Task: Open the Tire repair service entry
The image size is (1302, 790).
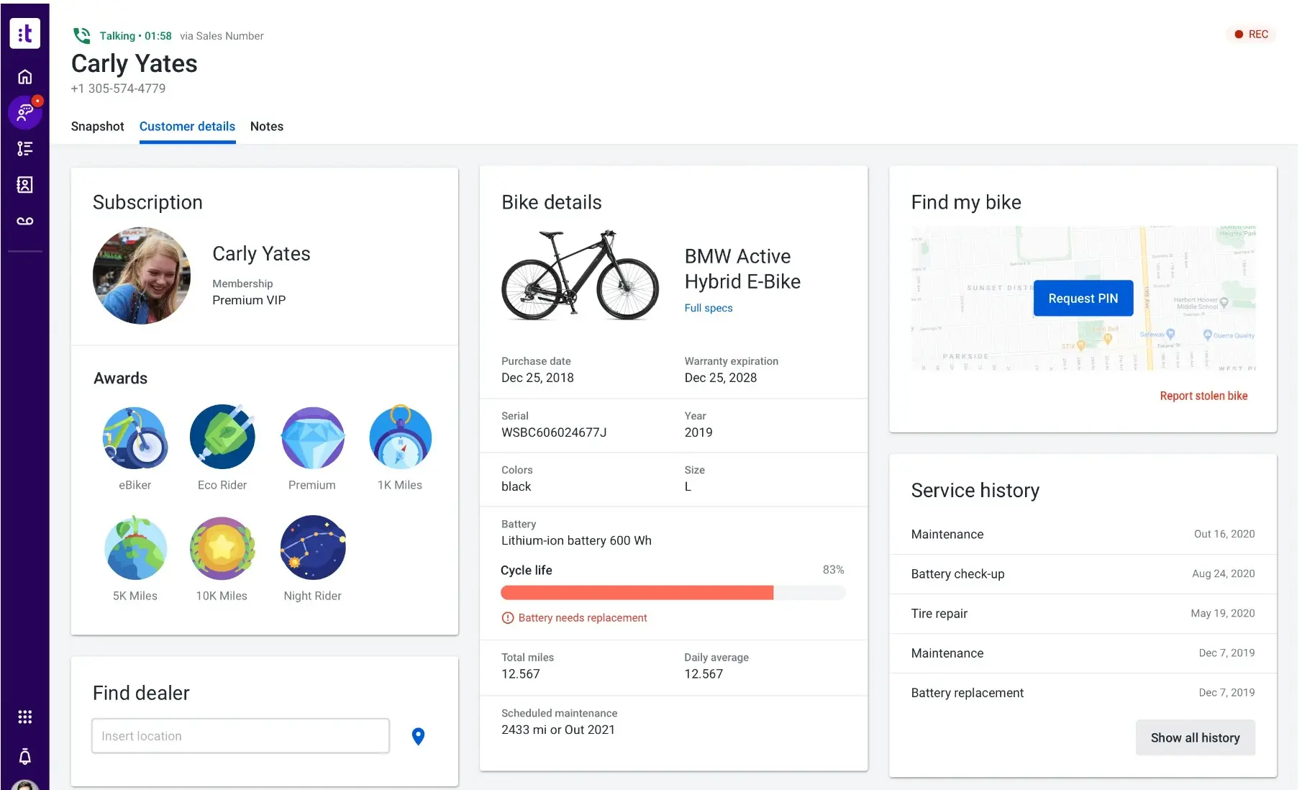Action: pos(1083,613)
